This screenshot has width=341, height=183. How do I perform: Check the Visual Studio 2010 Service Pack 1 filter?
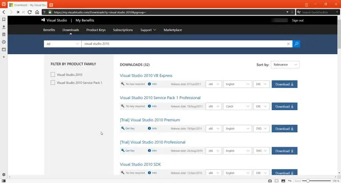(53, 83)
